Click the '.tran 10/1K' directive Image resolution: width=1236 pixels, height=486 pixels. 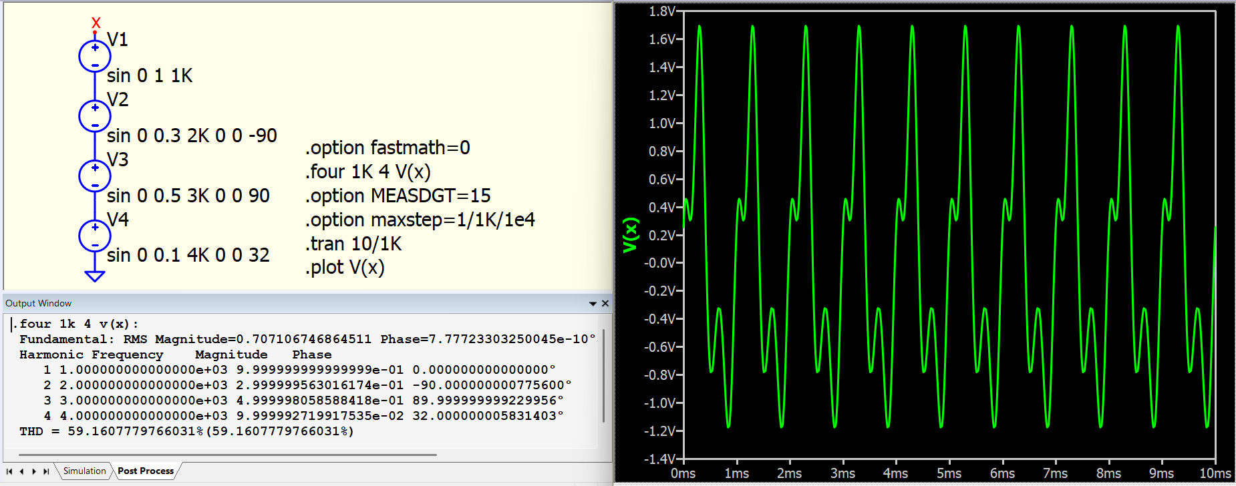pyautogui.click(x=354, y=244)
